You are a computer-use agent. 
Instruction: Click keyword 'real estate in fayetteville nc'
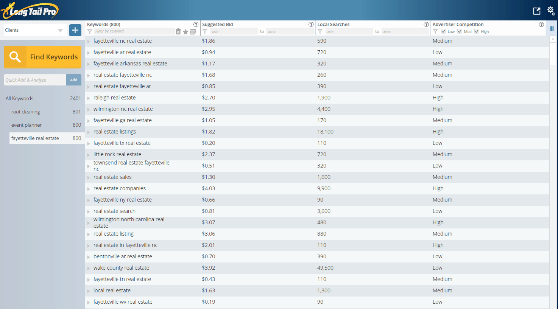pyautogui.click(x=125, y=245)
